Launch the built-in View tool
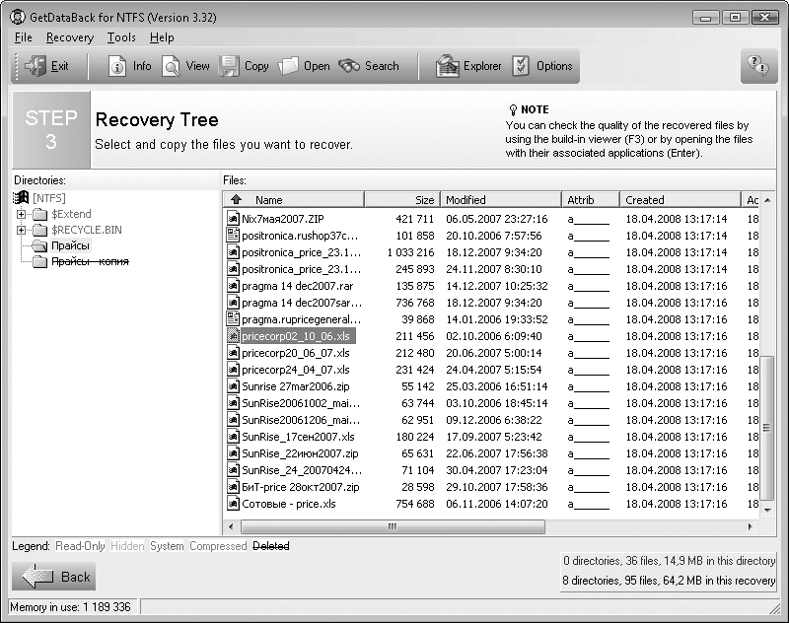This screenshot has width=789, height=623. [171, 66]
